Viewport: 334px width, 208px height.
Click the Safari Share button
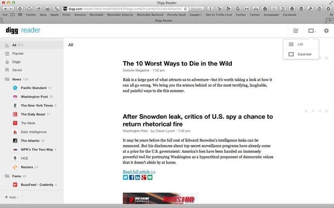click(x=38, y=9)
